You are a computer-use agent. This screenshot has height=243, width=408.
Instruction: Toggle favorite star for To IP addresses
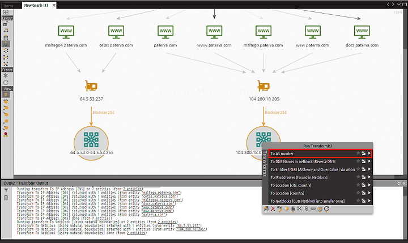click(x=358, y=177)
